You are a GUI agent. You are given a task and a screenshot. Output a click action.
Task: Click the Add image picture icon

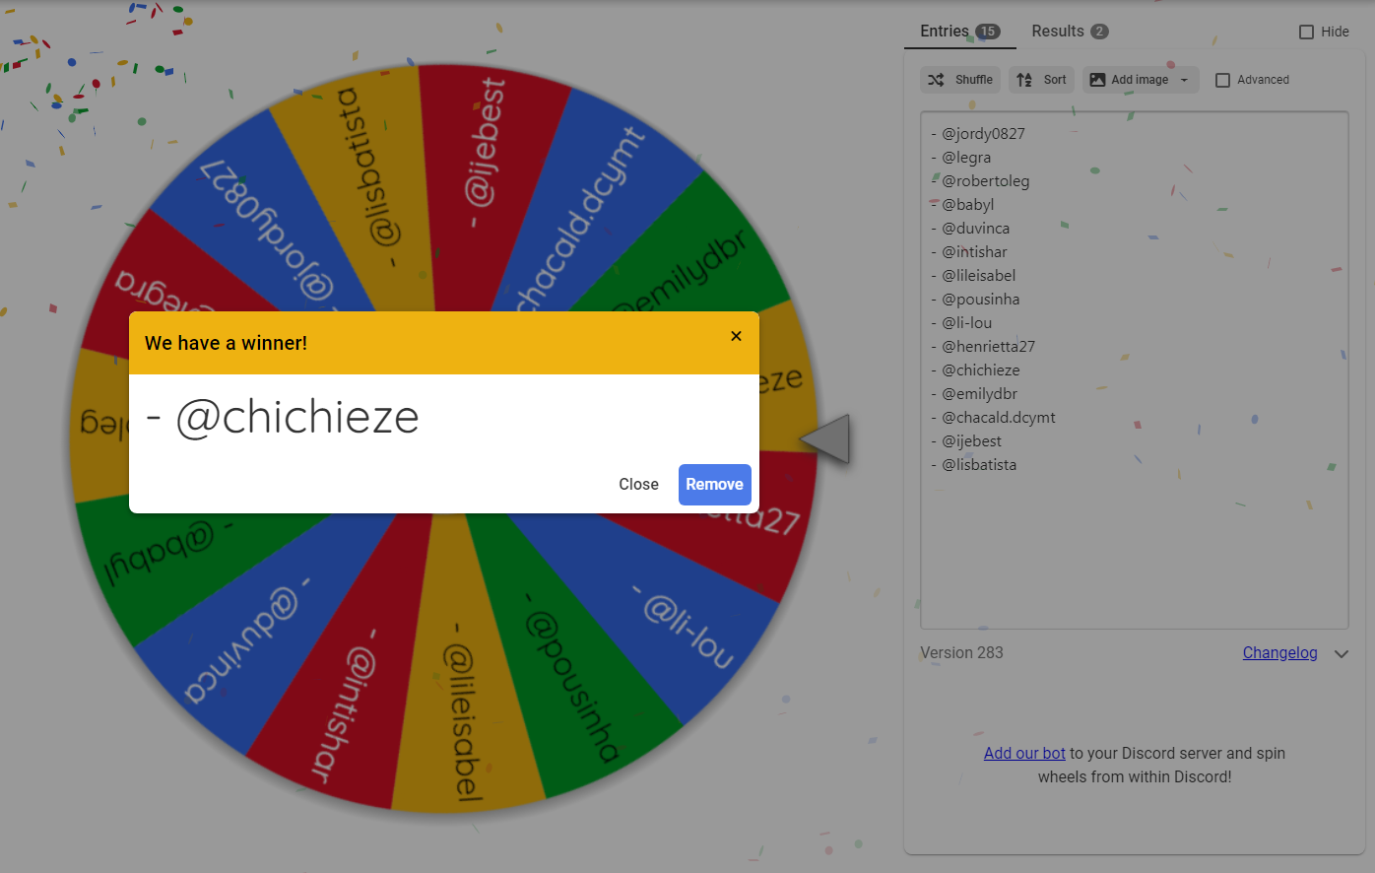click(1097, 80)
